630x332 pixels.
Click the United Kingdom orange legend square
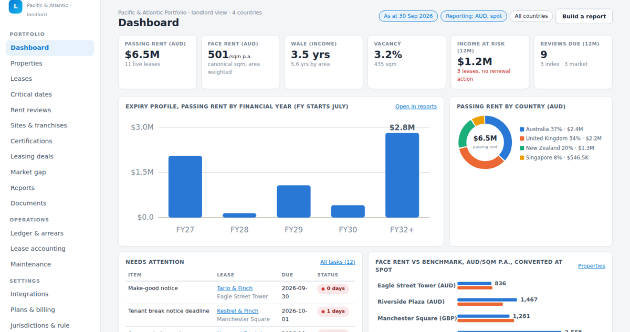coord(522,139)
